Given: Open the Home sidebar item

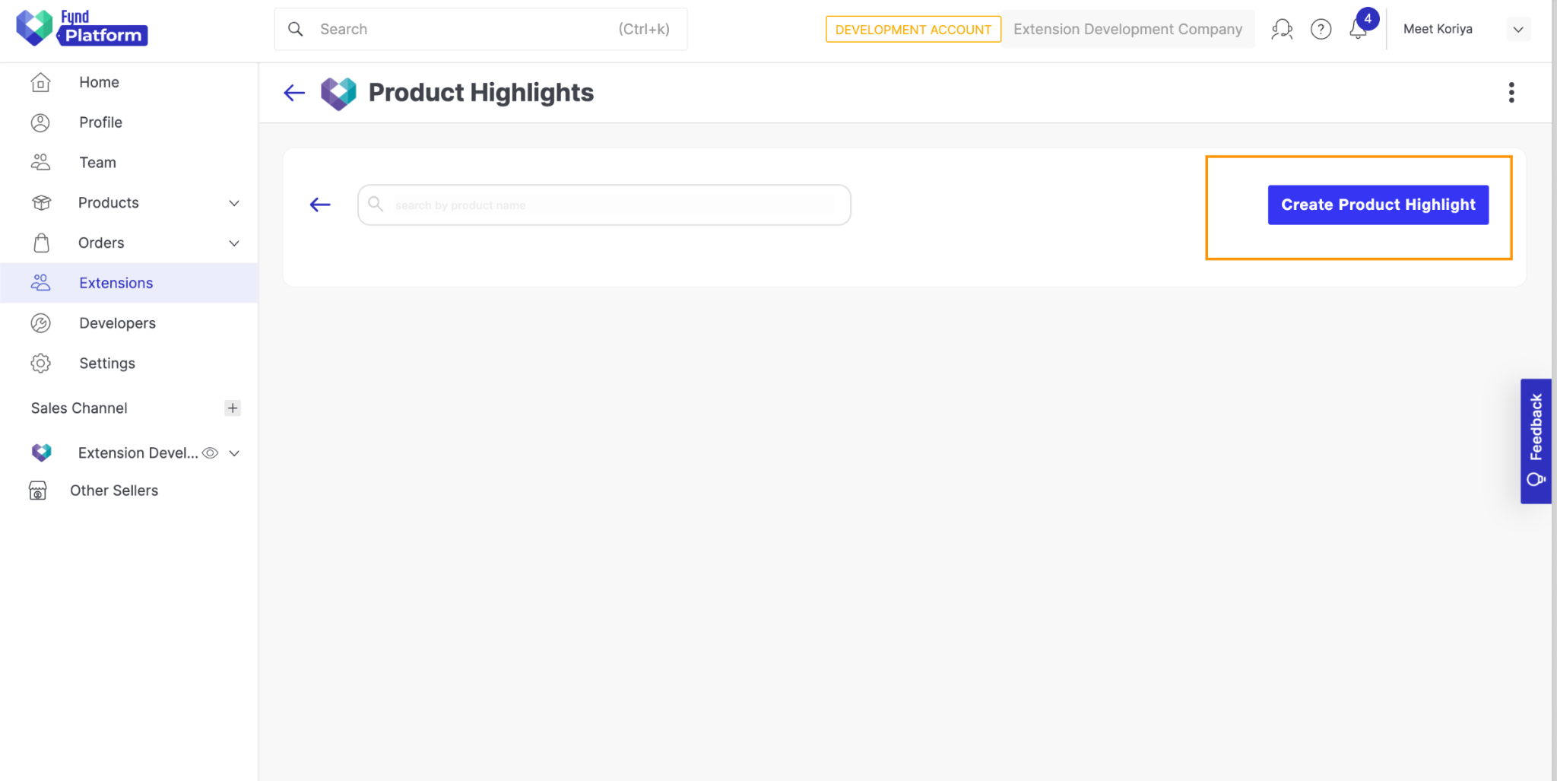Looking at the screenshot, I should coord(129,82).
